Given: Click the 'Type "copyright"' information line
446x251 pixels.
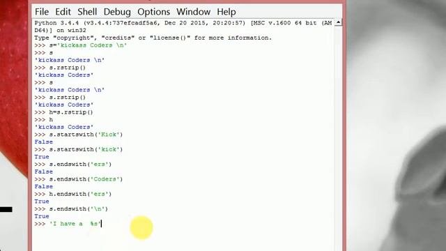Looking at the screenshot, I should click(x=153, y=38).
